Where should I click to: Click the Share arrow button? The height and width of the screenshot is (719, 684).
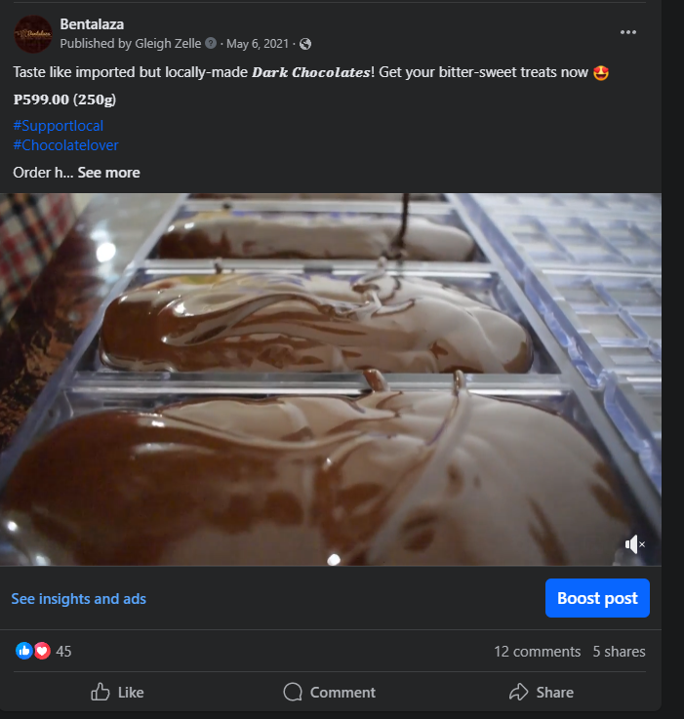point(542,692)
